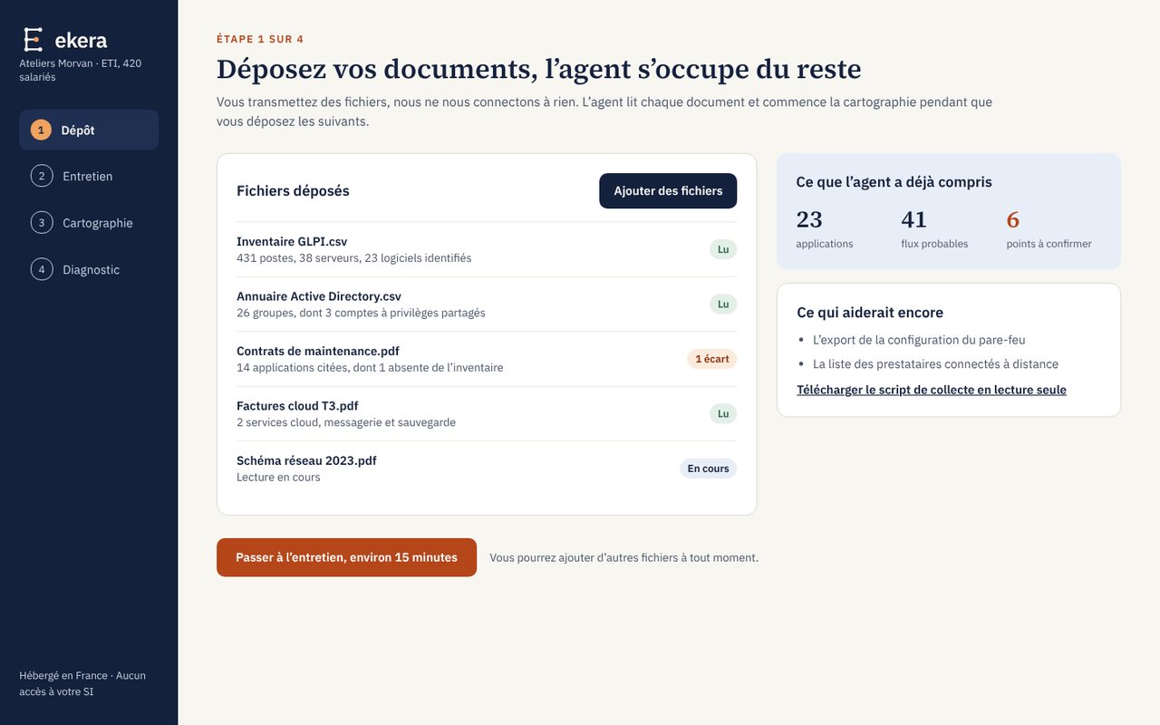
Task: Click the step 3 number circle
Action: pyautogui.click(x=42, y=223)
